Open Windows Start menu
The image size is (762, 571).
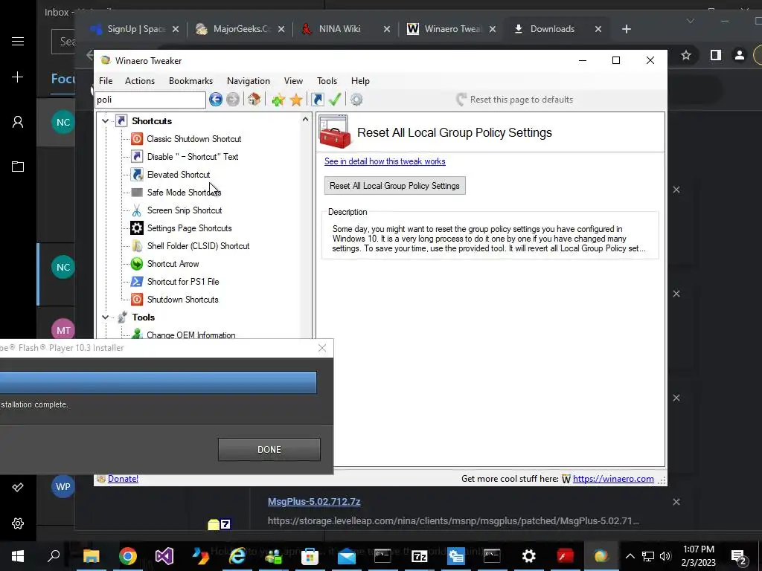pyautogui.click(x=18, y=556)
